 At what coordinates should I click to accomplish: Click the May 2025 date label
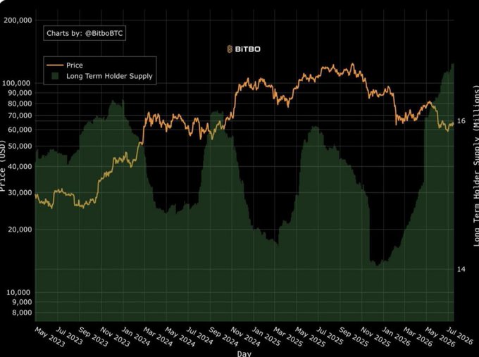tap(310, 337)
